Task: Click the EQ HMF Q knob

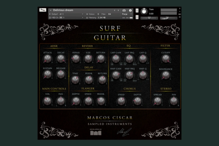Action: (x=143, y=75)
